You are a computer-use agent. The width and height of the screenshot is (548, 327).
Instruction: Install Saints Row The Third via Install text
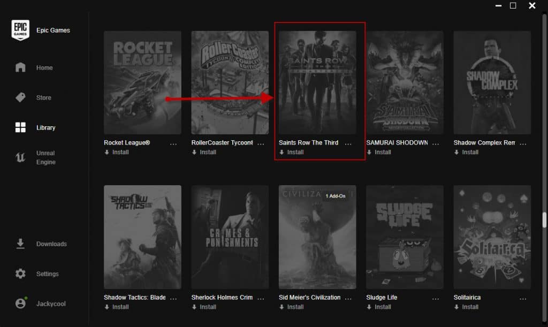pos(295,152)
